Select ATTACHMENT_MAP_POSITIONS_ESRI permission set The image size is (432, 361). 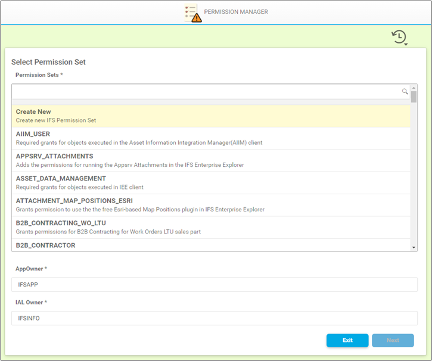211,205
